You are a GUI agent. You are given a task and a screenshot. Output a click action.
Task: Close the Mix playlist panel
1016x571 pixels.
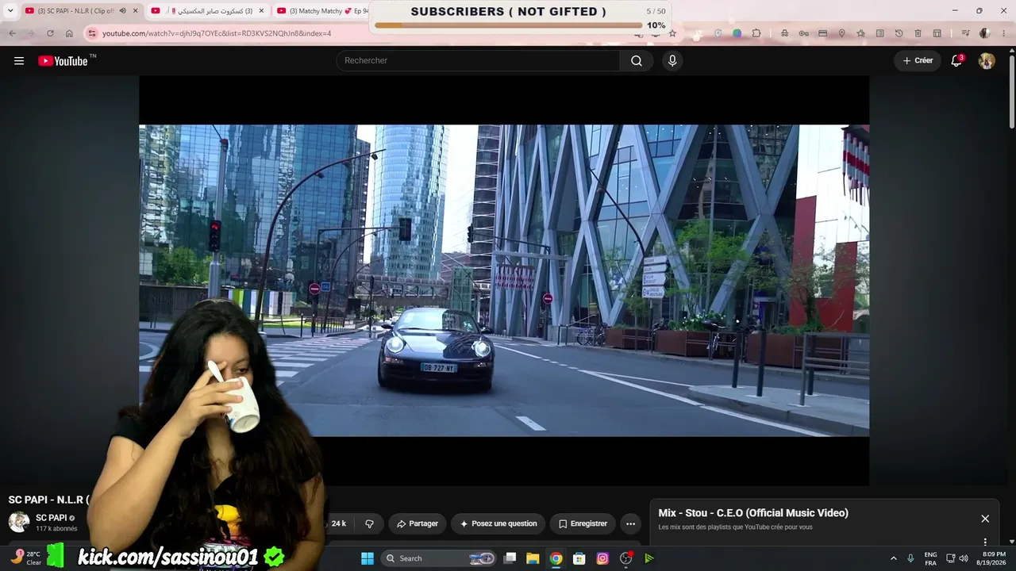[x=985, y=519]
